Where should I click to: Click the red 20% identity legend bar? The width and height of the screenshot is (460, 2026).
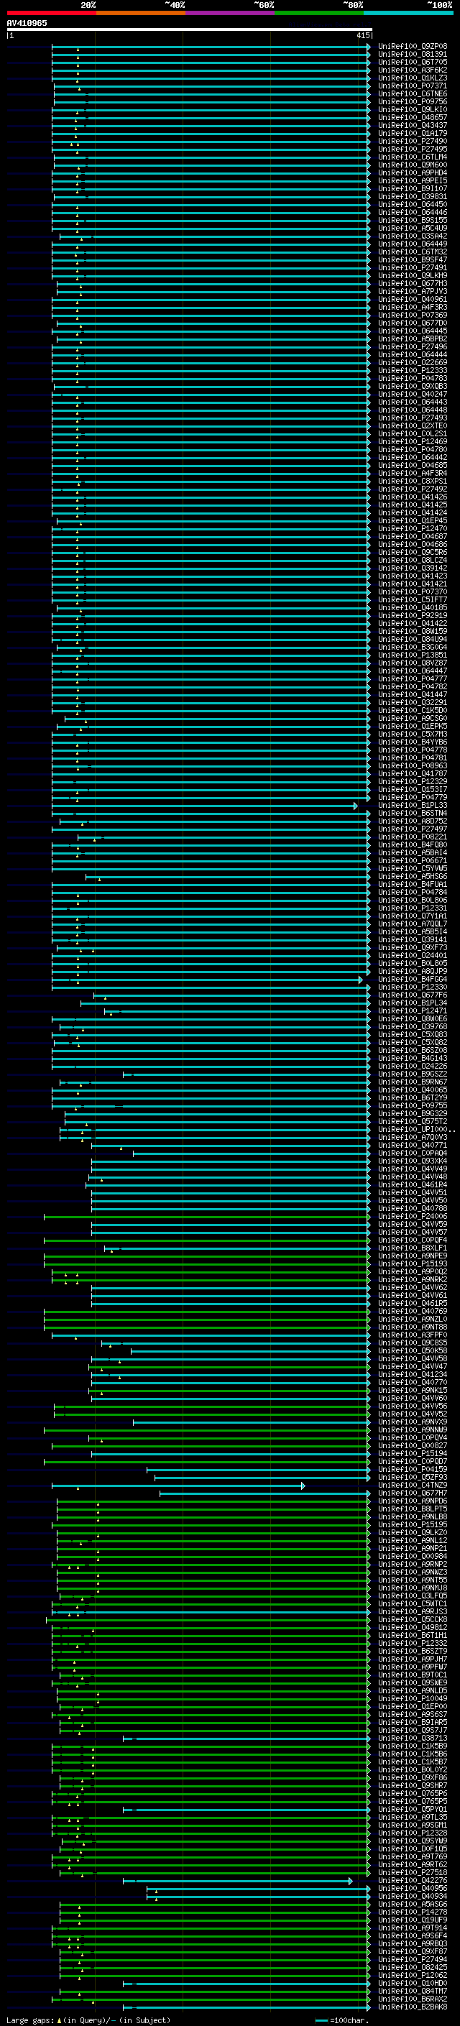click(51, 13)
